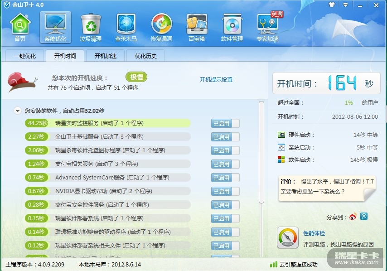
Task: Click 云引擎连接成功 status text
Action: click(x=298, y=265)
